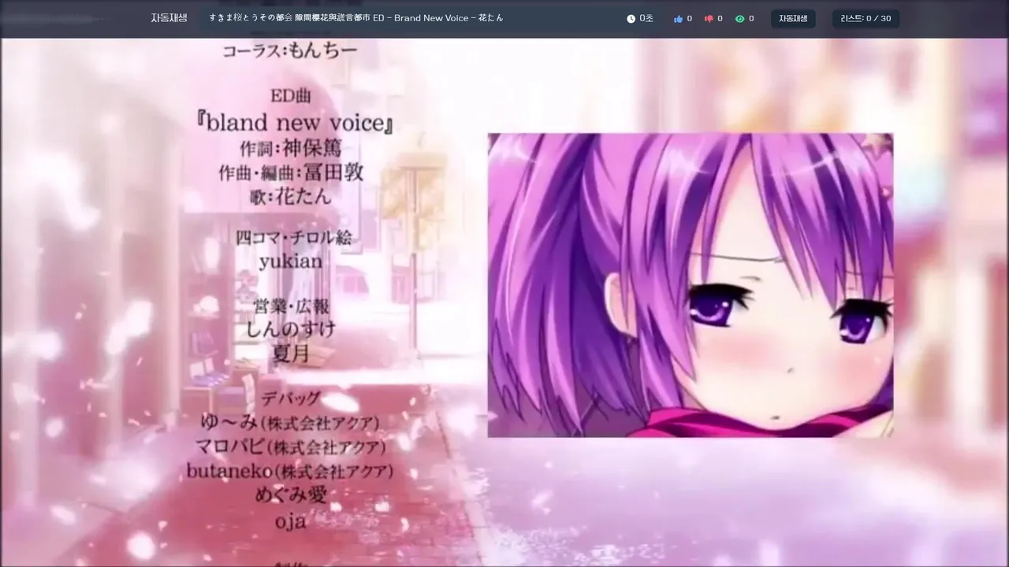Viewport: 1009px width, 567px height.
Task: Click the clock timer icon
Action: tap(631, 19)
